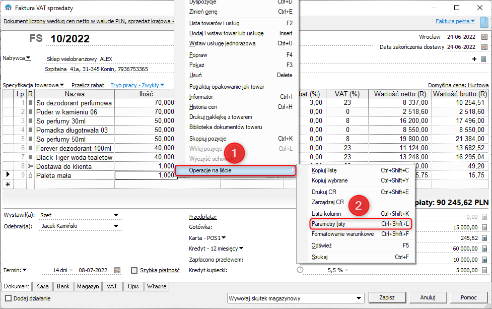
Task: Open calculator icon for the 15 000,00 amount
Action: pos(484,227)
